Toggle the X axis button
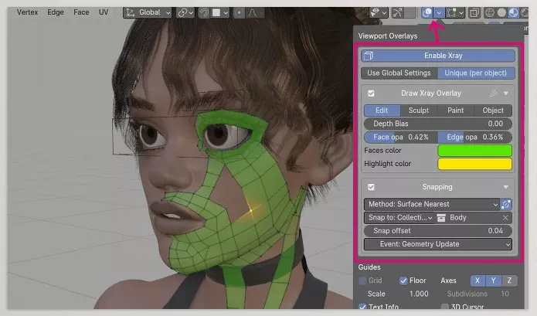 pyautogui.click(x=478, y=280)
